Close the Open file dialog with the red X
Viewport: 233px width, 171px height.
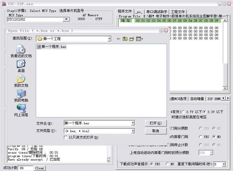[x=166, y=30]
